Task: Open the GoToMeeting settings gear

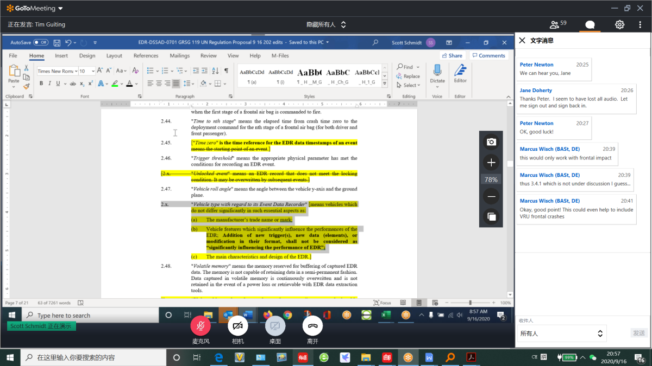Action: pos(619,24)
